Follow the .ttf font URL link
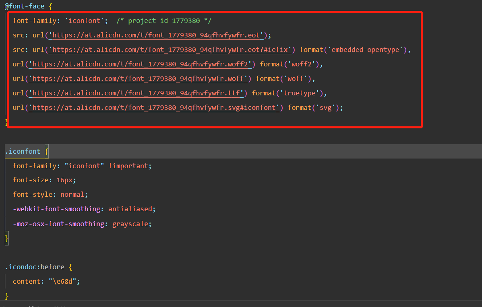The width and height of the screenshot is (482, 307). click(x=136, y=93)
